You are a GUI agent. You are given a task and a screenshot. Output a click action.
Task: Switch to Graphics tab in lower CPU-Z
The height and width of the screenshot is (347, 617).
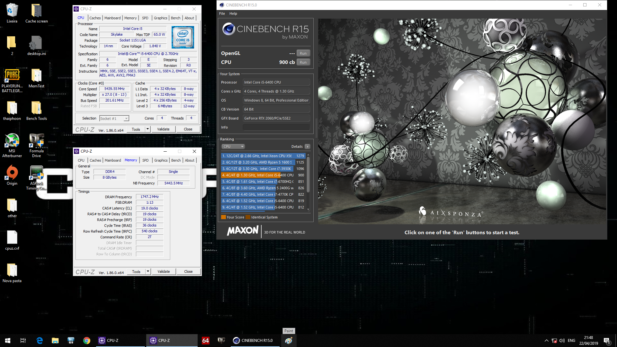(x=161, y=160)
